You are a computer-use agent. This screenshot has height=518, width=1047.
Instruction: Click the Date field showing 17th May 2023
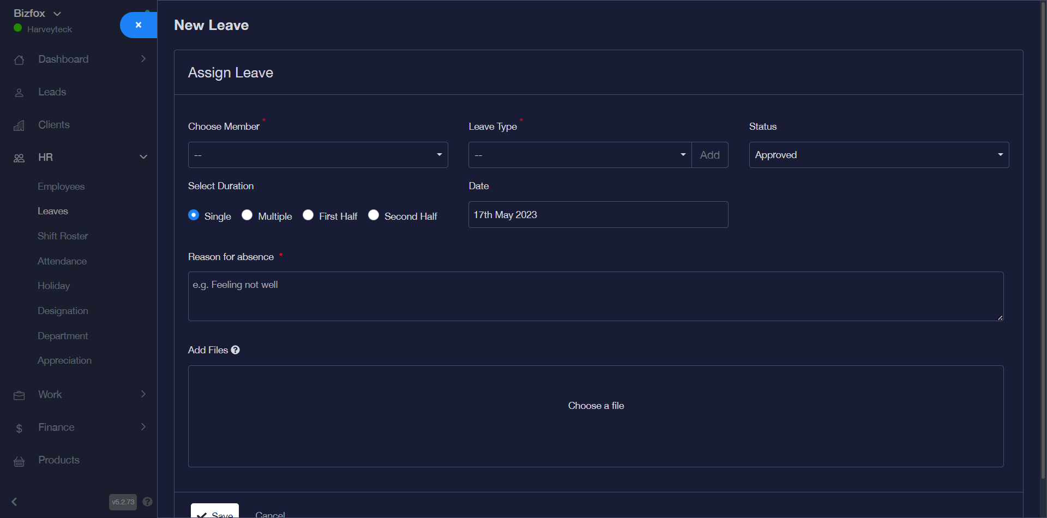click(598, 215)
